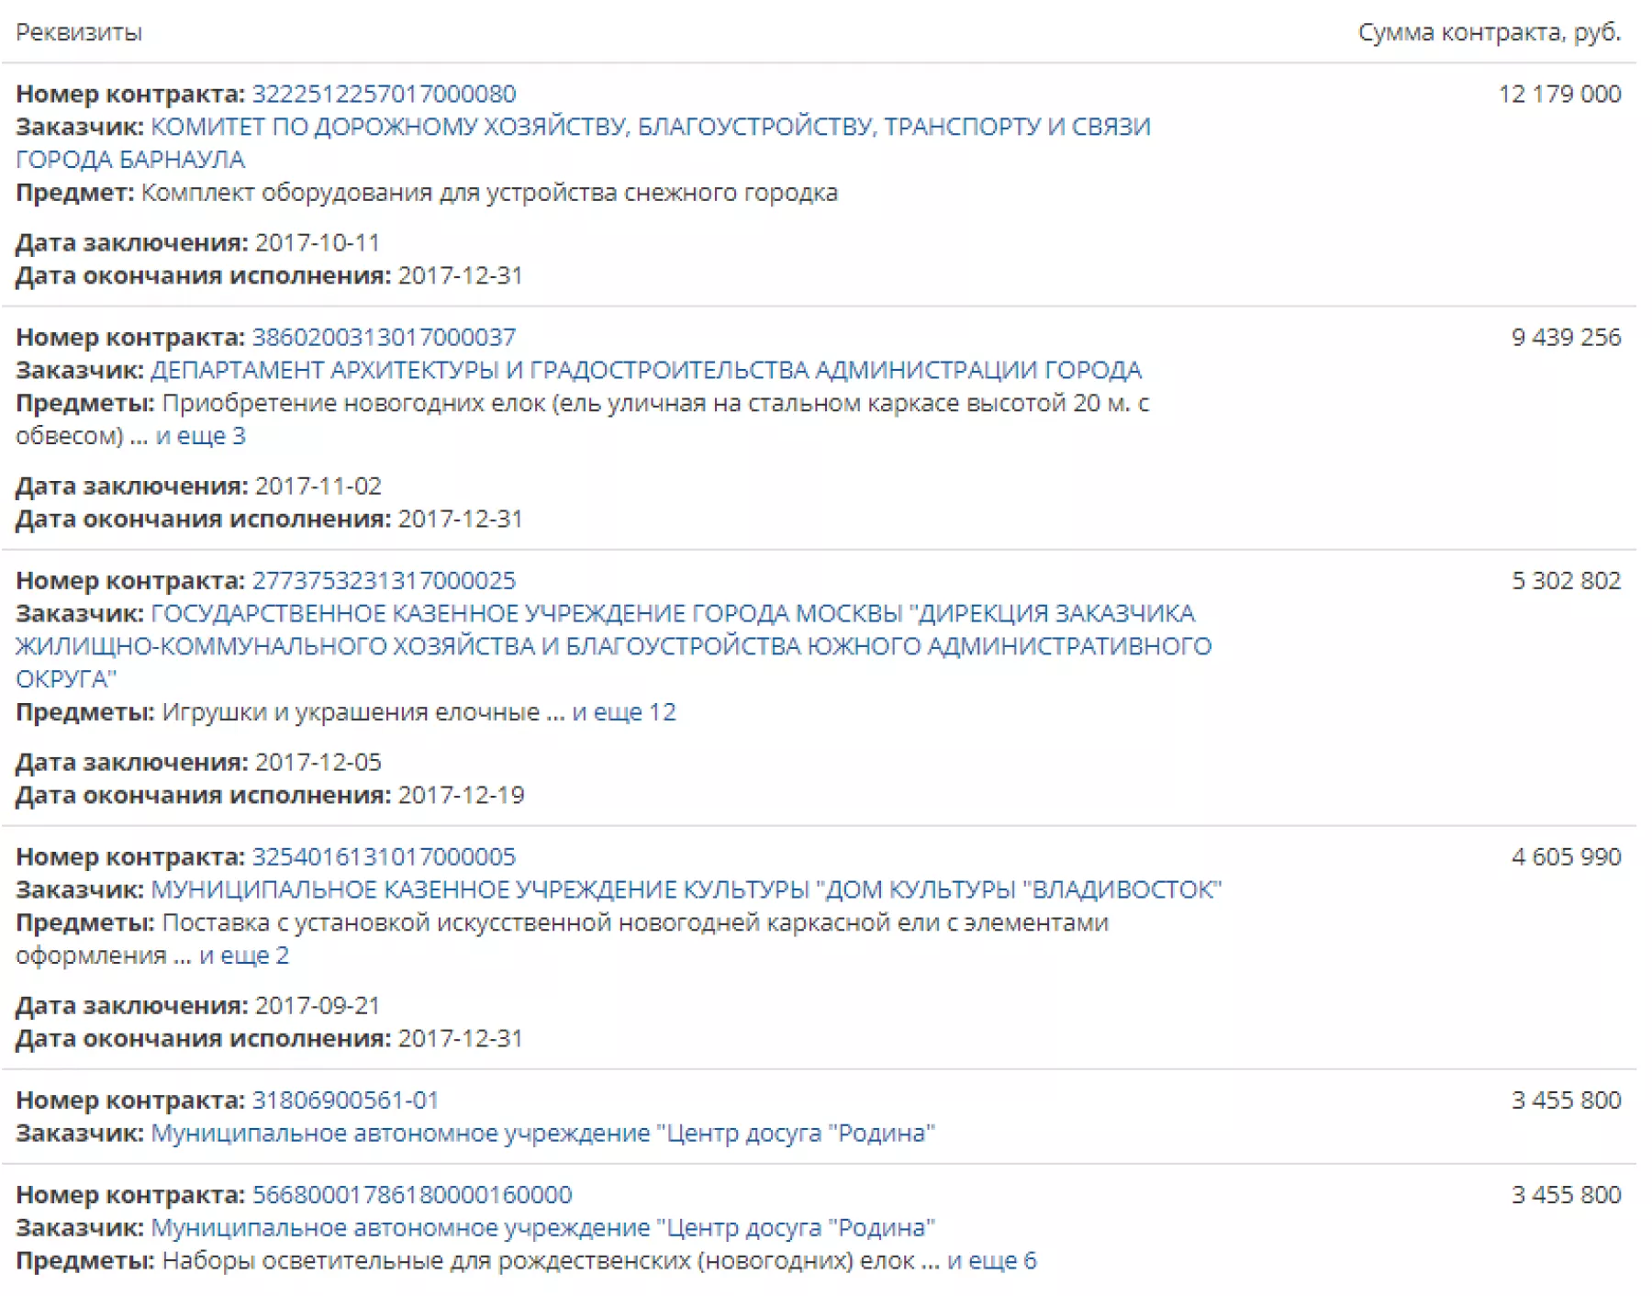Image resolution: width=1652 pixels, height=1296 pixels.
Task: Click the 9 439 256 contract sum
Action: [1566, 337]
